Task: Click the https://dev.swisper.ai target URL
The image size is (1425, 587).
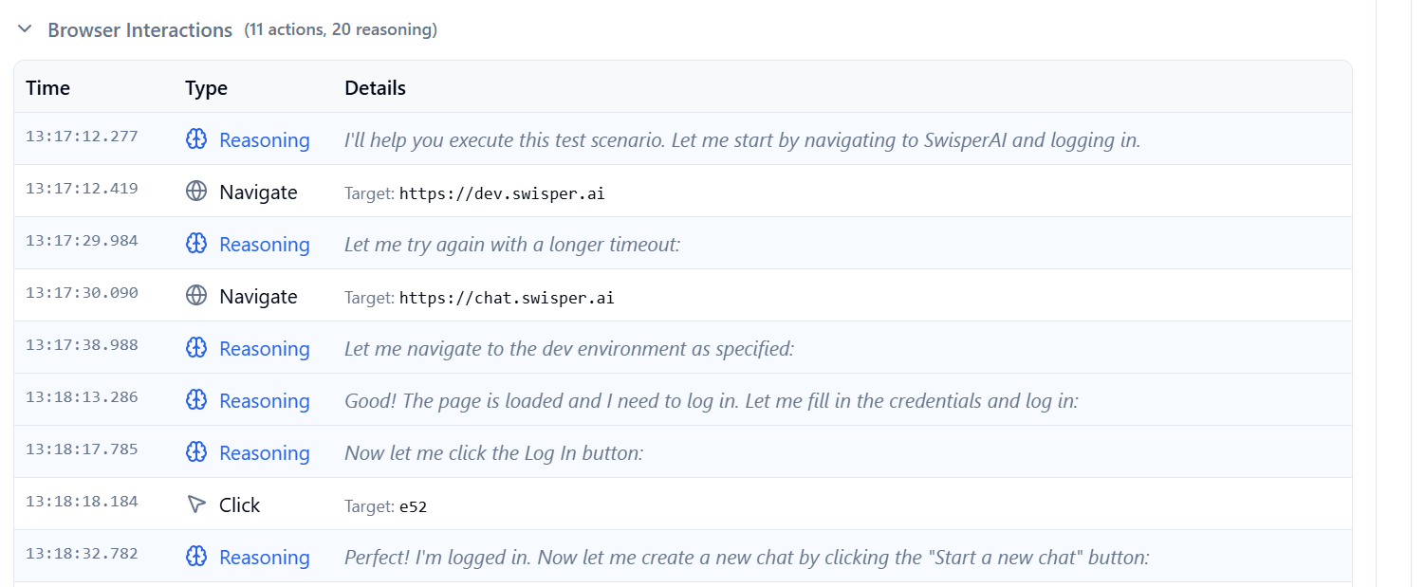Action: [x=502, y=193]
